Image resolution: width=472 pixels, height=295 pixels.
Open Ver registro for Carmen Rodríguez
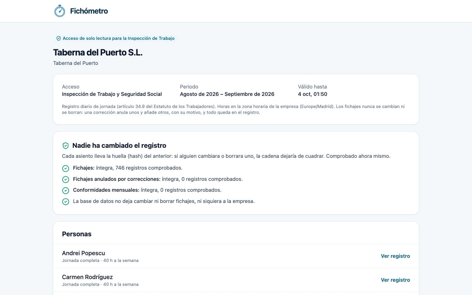(x=395, y=280)
